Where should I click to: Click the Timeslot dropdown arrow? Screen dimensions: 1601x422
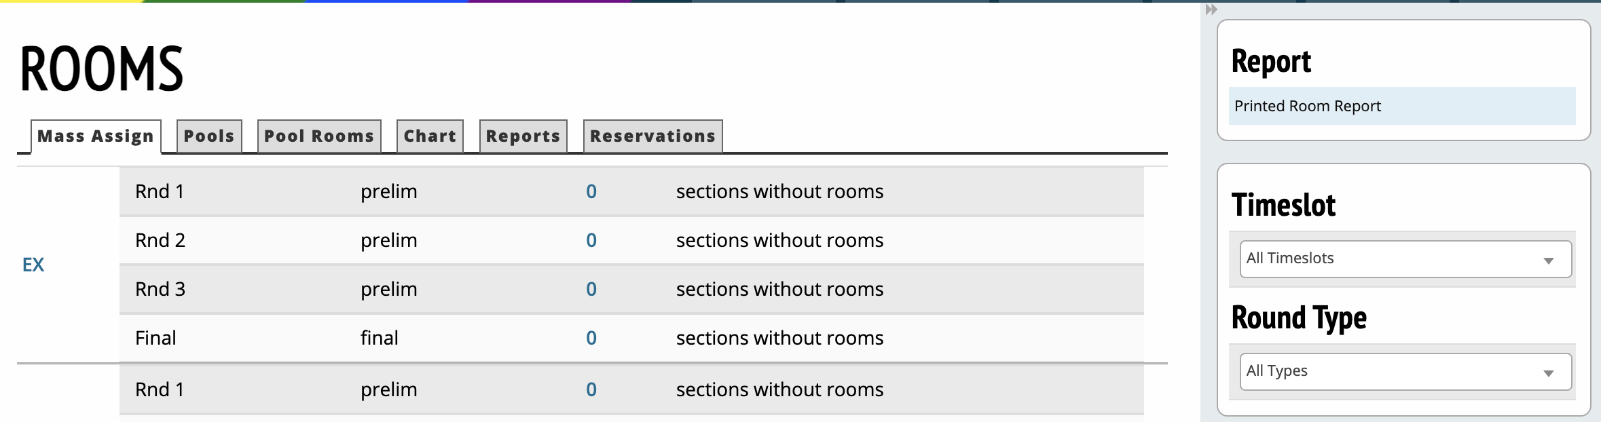(1549, 261)
